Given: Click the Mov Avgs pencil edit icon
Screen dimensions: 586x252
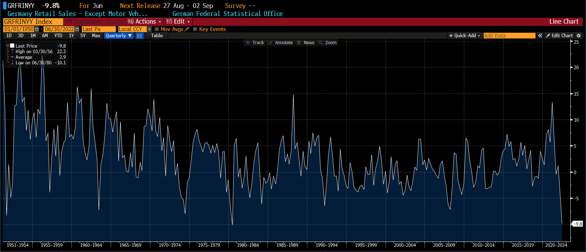Looking at the screenshot, I should point(187,29).
